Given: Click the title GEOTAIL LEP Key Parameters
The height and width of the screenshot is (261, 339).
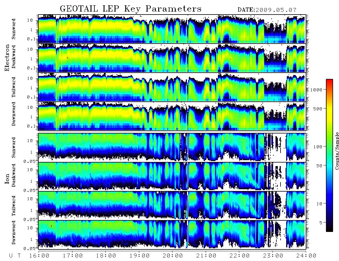Looking at the screenshot, I should 131,9.
